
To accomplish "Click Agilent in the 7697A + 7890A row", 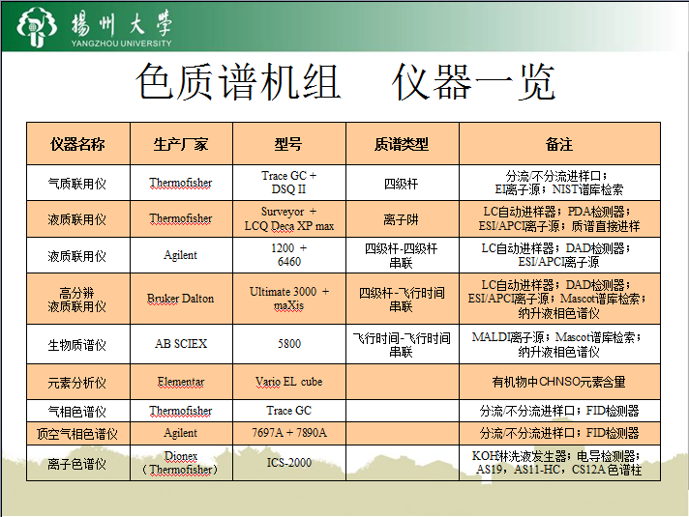I will 181,433.
